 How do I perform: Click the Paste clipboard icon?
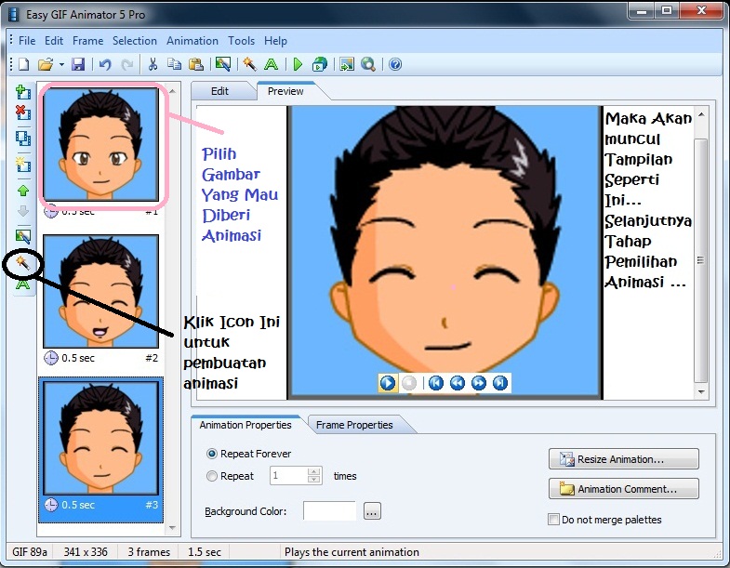point(196,64)
